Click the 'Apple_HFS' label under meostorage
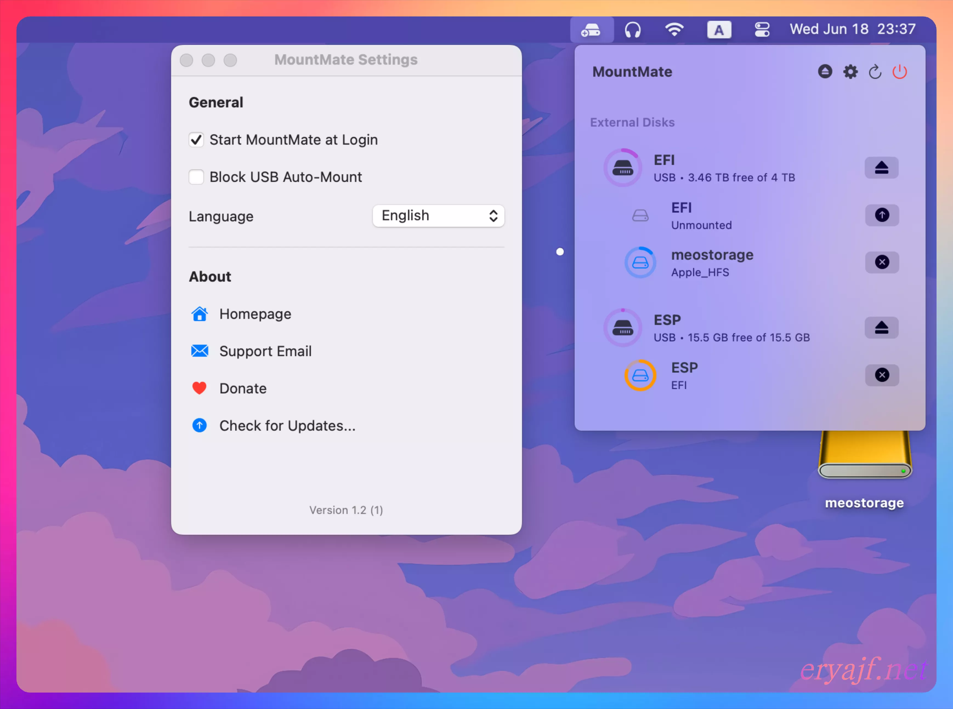The height and width of the screenshot is (709, 953). click(700, 272)
